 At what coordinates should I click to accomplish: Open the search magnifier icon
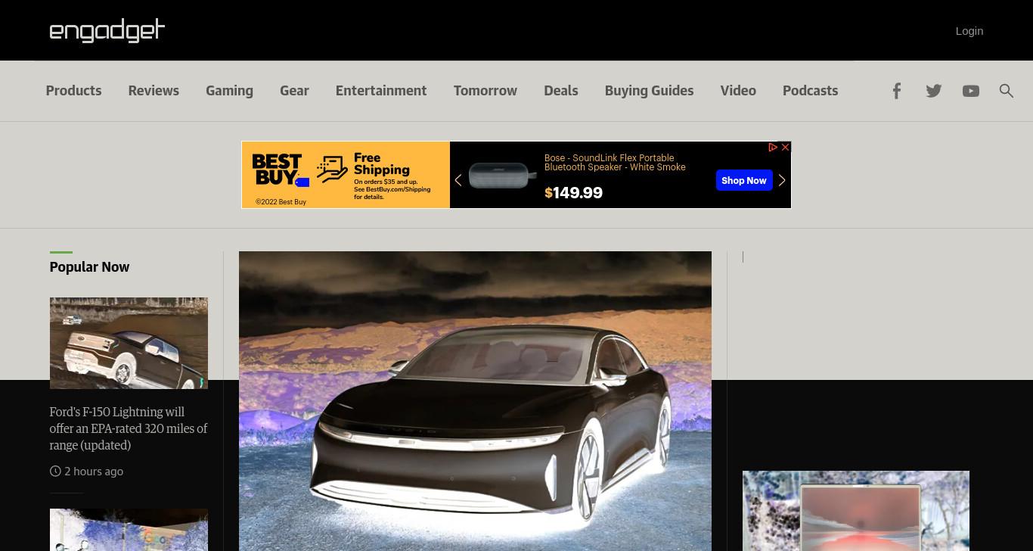[1007, 91]
